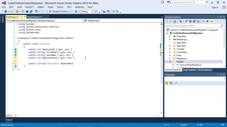Viewport: 227px width, 127px height.
Task: Click the Uncomment lines toolbar icon
Action: tap(117, 12)
